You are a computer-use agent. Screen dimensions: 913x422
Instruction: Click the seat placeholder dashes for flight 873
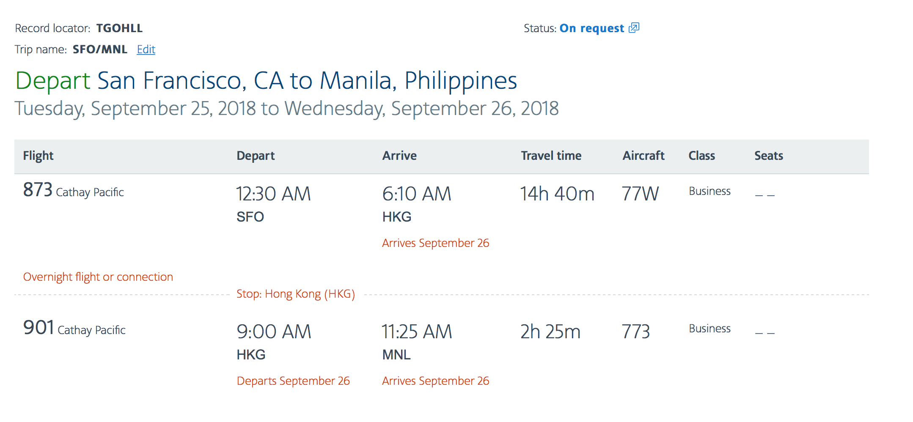point(764,195)
